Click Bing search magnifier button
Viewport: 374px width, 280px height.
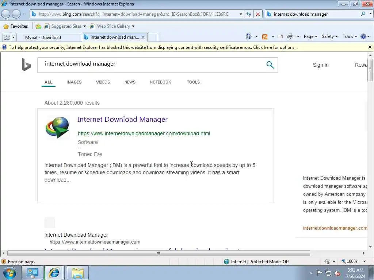click(x=270, y=65)
